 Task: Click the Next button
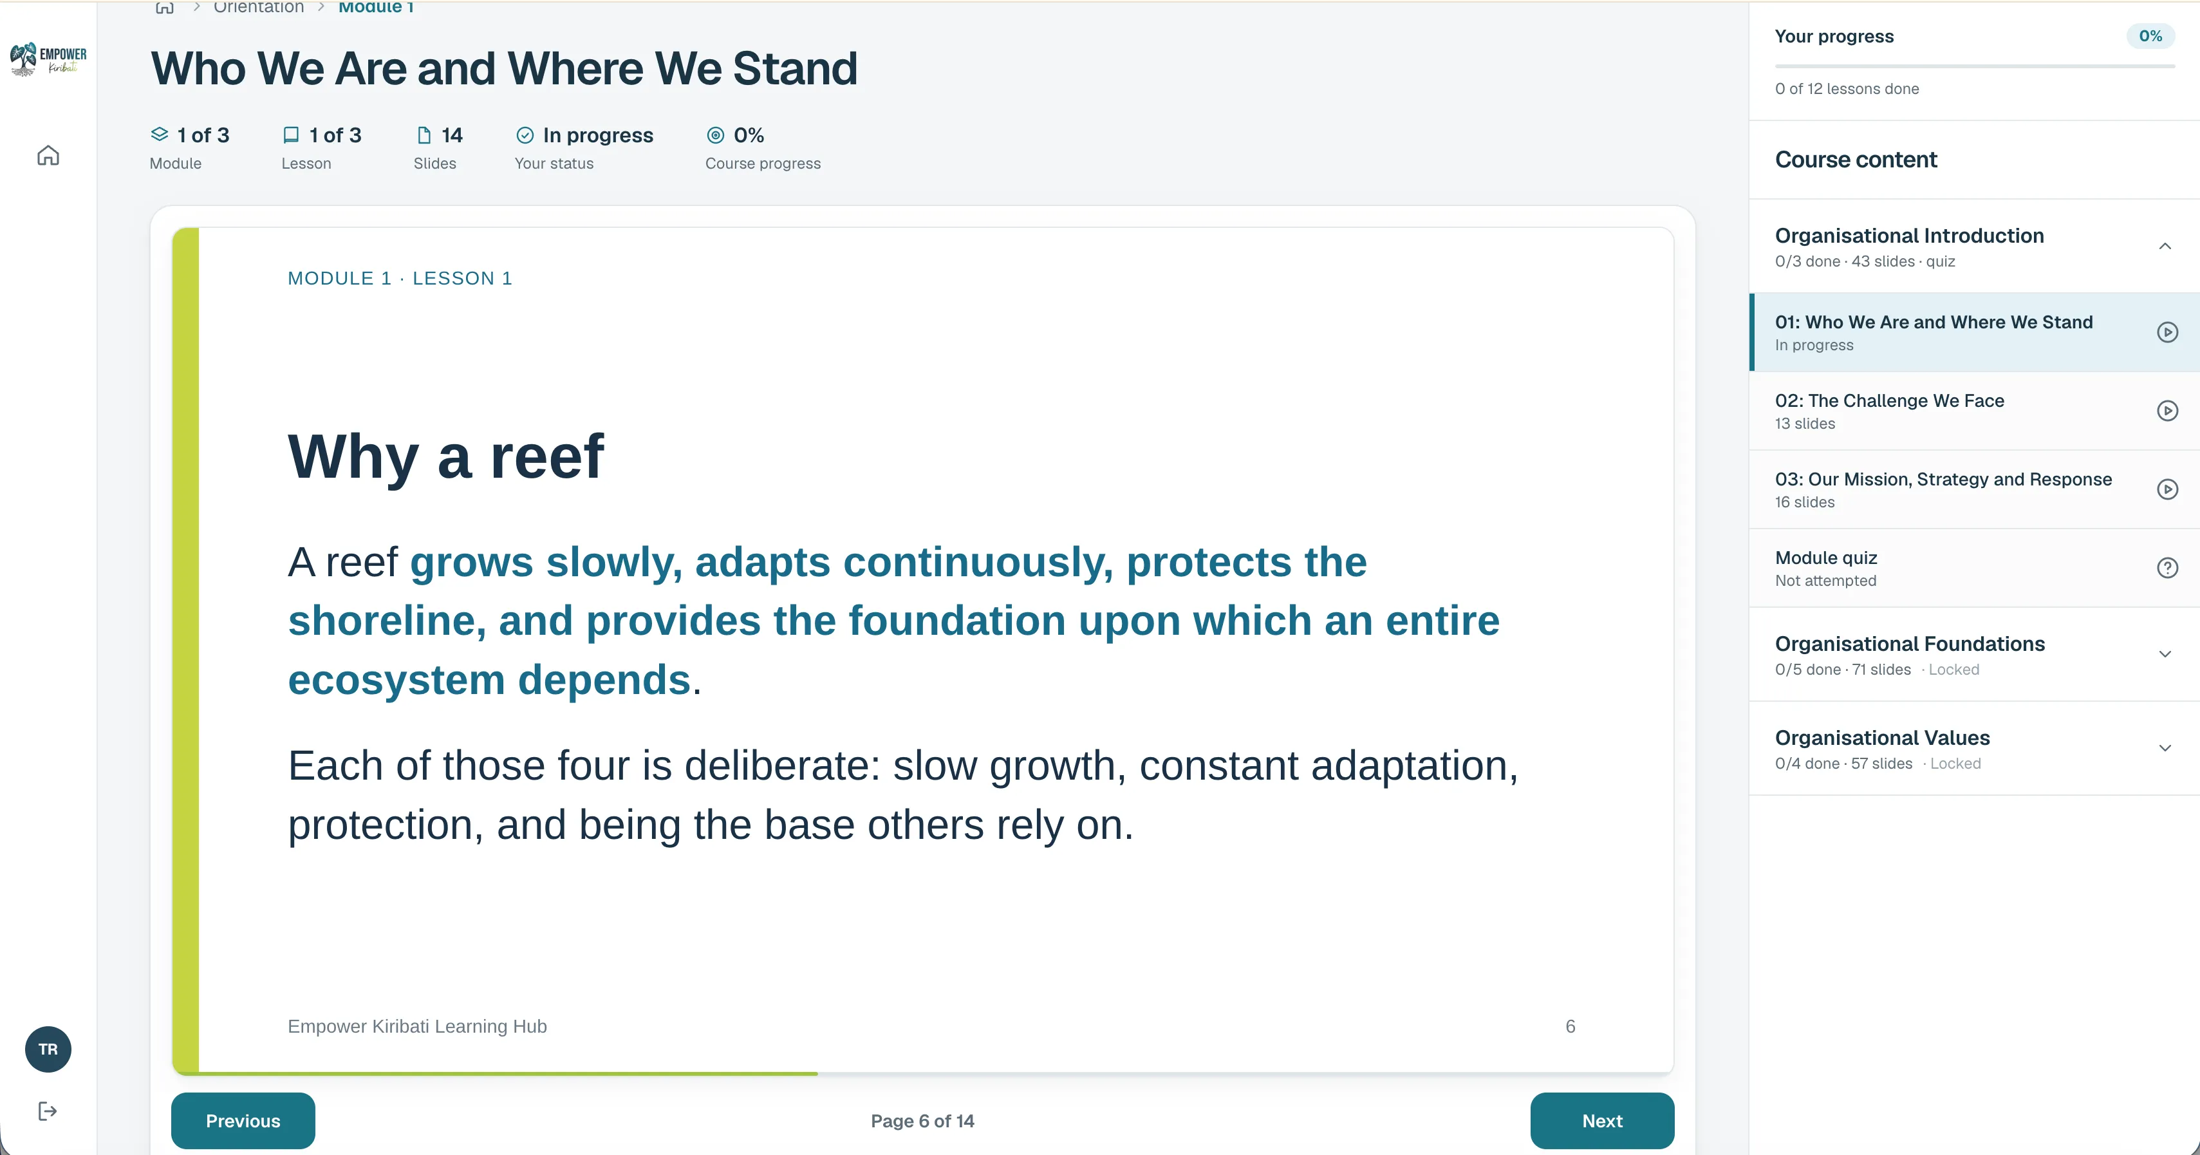tap(1601, 1121)
